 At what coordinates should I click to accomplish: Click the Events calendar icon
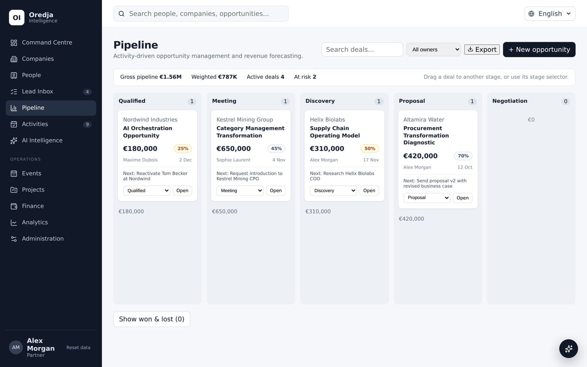pos(14,174)
